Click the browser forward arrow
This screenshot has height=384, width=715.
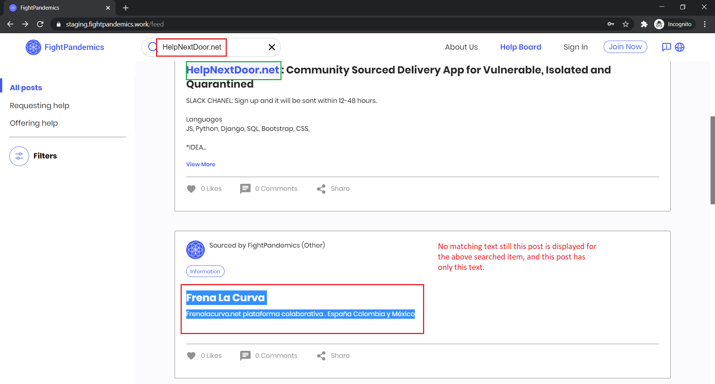pyautogui.click(x=25, y=24)
